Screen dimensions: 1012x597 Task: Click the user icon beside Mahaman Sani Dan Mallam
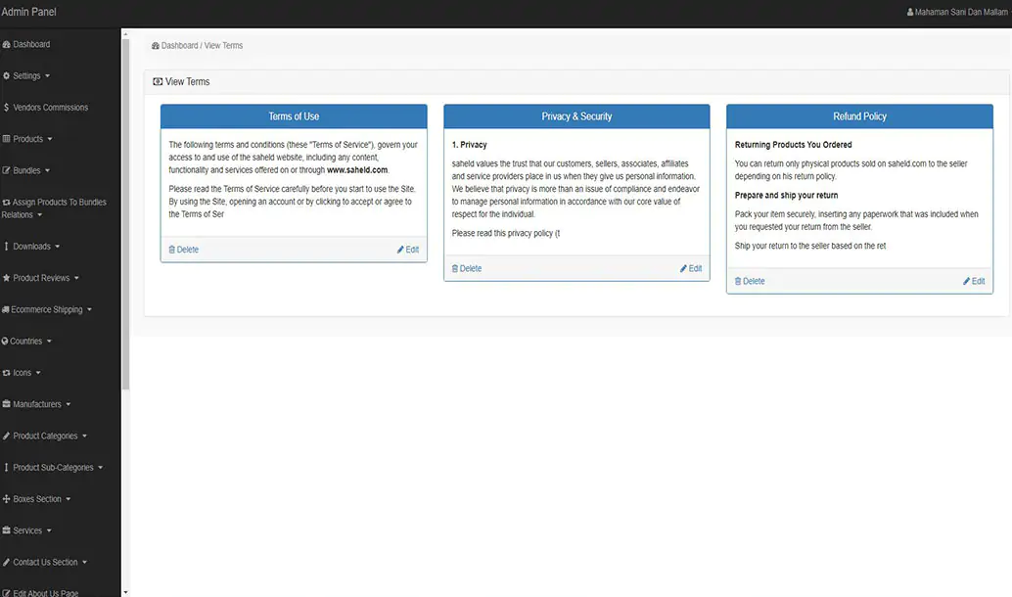coord(910,13)
